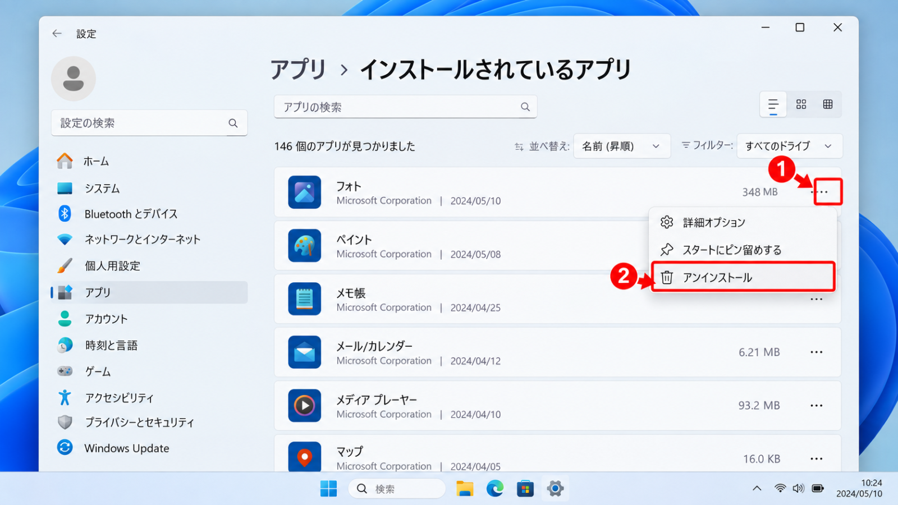The image size is (898, 505).
Task: Choose スタートにピン留めする menu item
Action: pos(743,250)
